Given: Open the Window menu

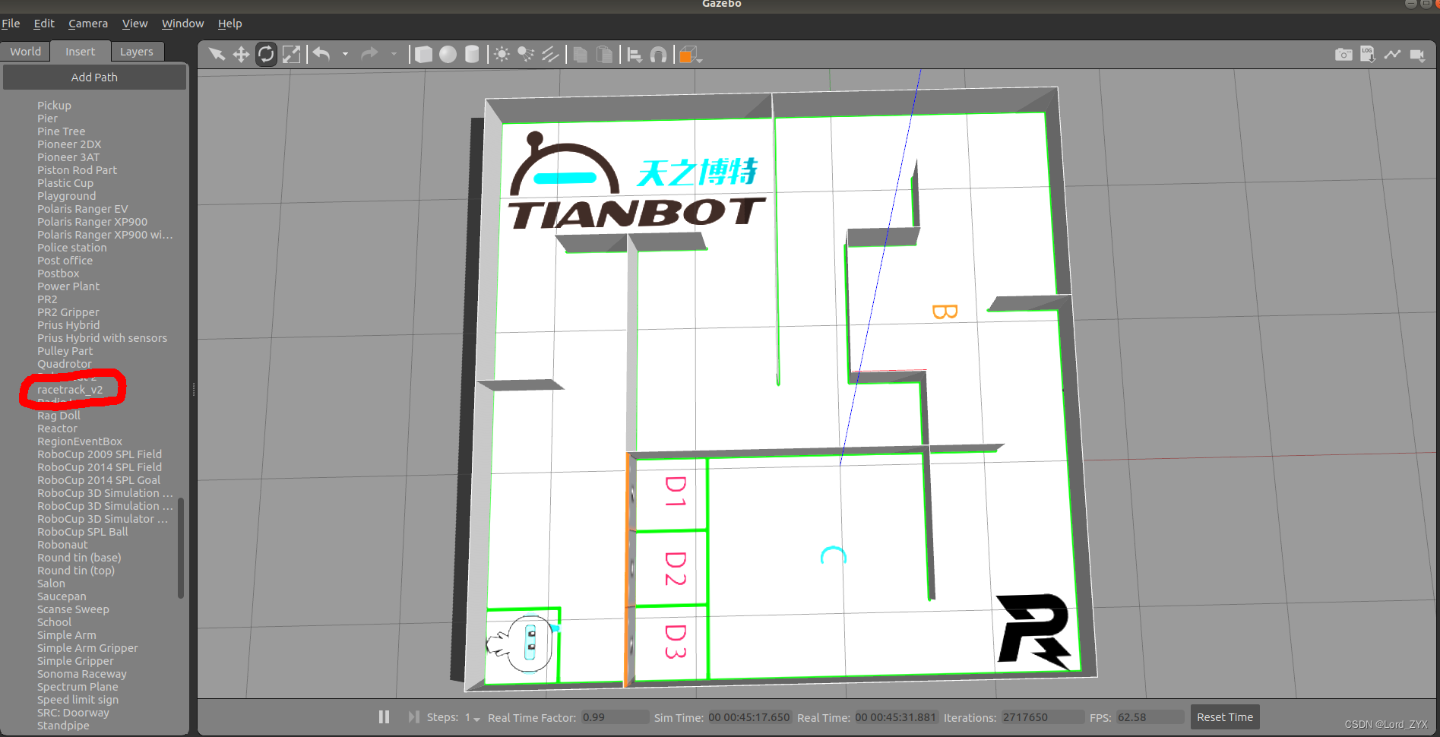Looking at the screenshot, I should tap(182, 24).
